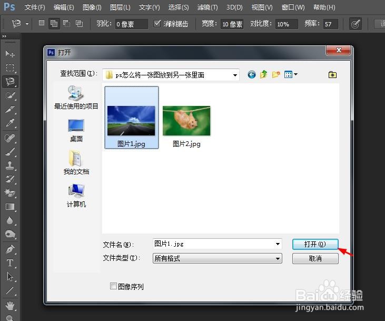Open the 编辑(E) menu
Screen dimensions: 385x321
(64, 7)
